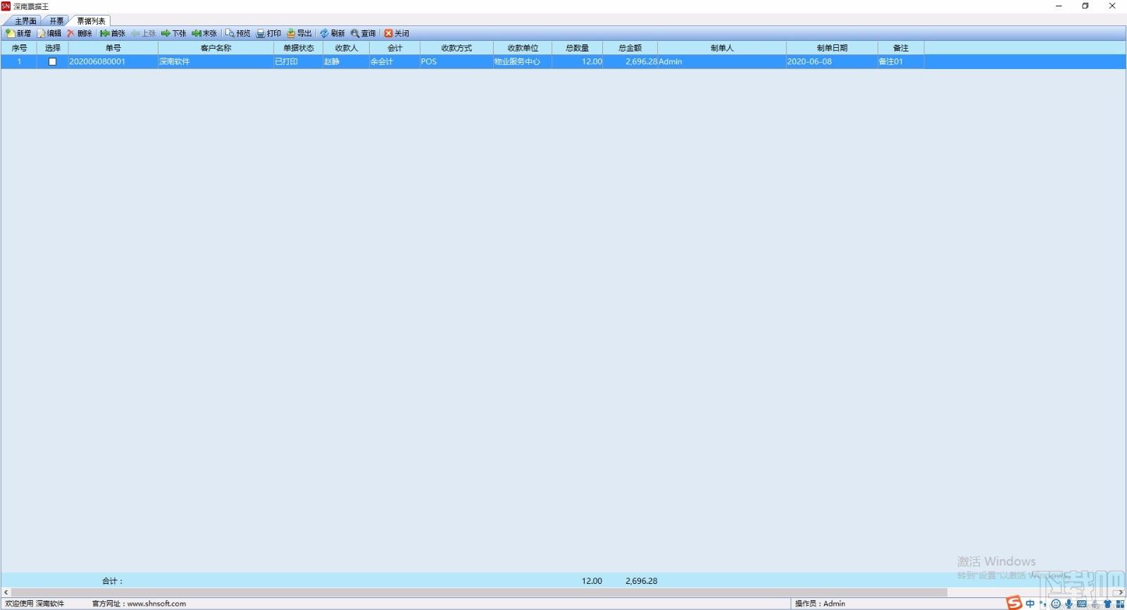Viewport: 1127px width, 610px height.
Task: Refresh the ticket list with 刷新
Action: coord(332,33)
